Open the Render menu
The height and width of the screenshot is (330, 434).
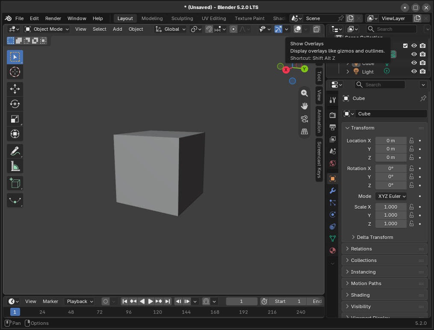point(53,18)
